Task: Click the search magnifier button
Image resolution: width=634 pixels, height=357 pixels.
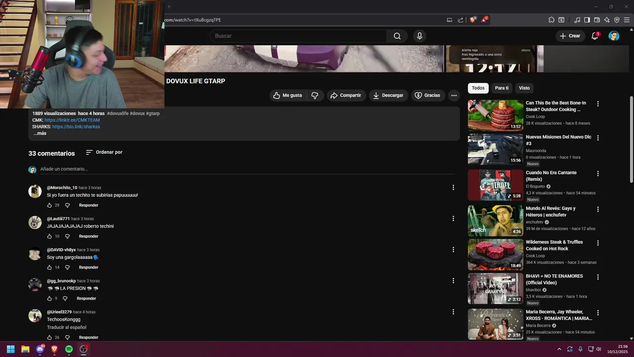Action: click(x=397, y=36)
